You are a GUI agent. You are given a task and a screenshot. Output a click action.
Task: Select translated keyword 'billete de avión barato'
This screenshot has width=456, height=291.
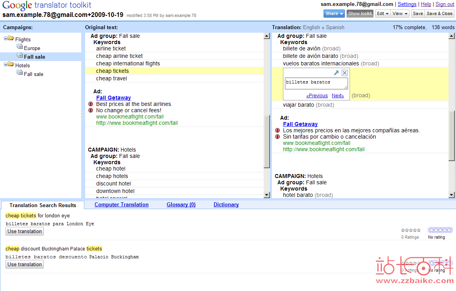pos(310,56)
